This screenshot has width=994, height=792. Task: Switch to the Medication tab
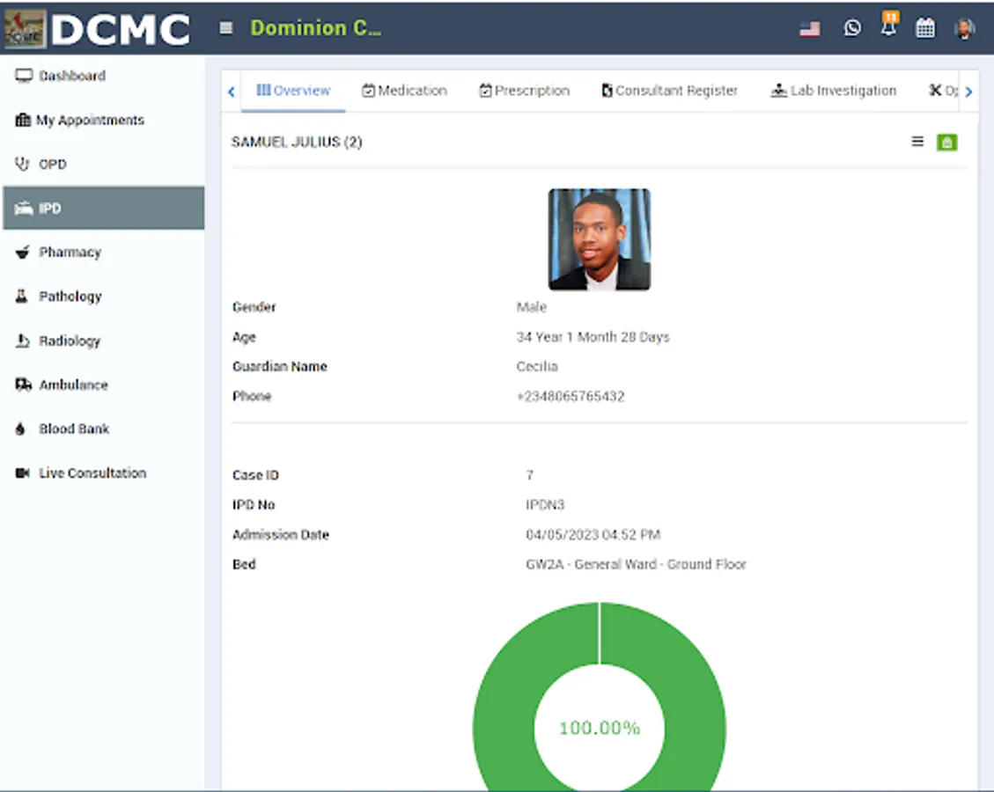(x=404, y=91)
